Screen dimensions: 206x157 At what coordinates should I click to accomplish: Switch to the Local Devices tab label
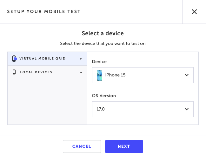pyautogui.click(x=36, y=72)
